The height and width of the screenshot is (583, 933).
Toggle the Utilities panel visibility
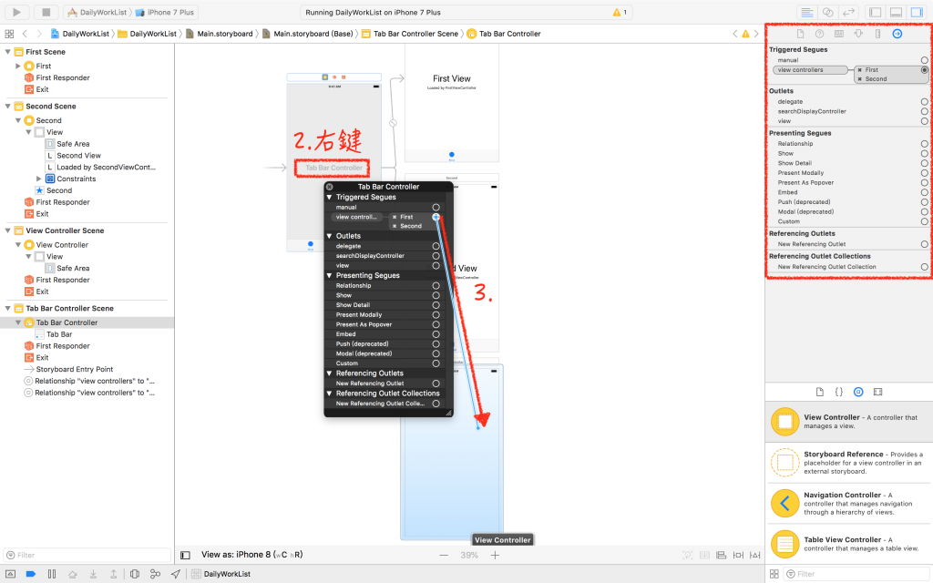[x=917, y=12]
